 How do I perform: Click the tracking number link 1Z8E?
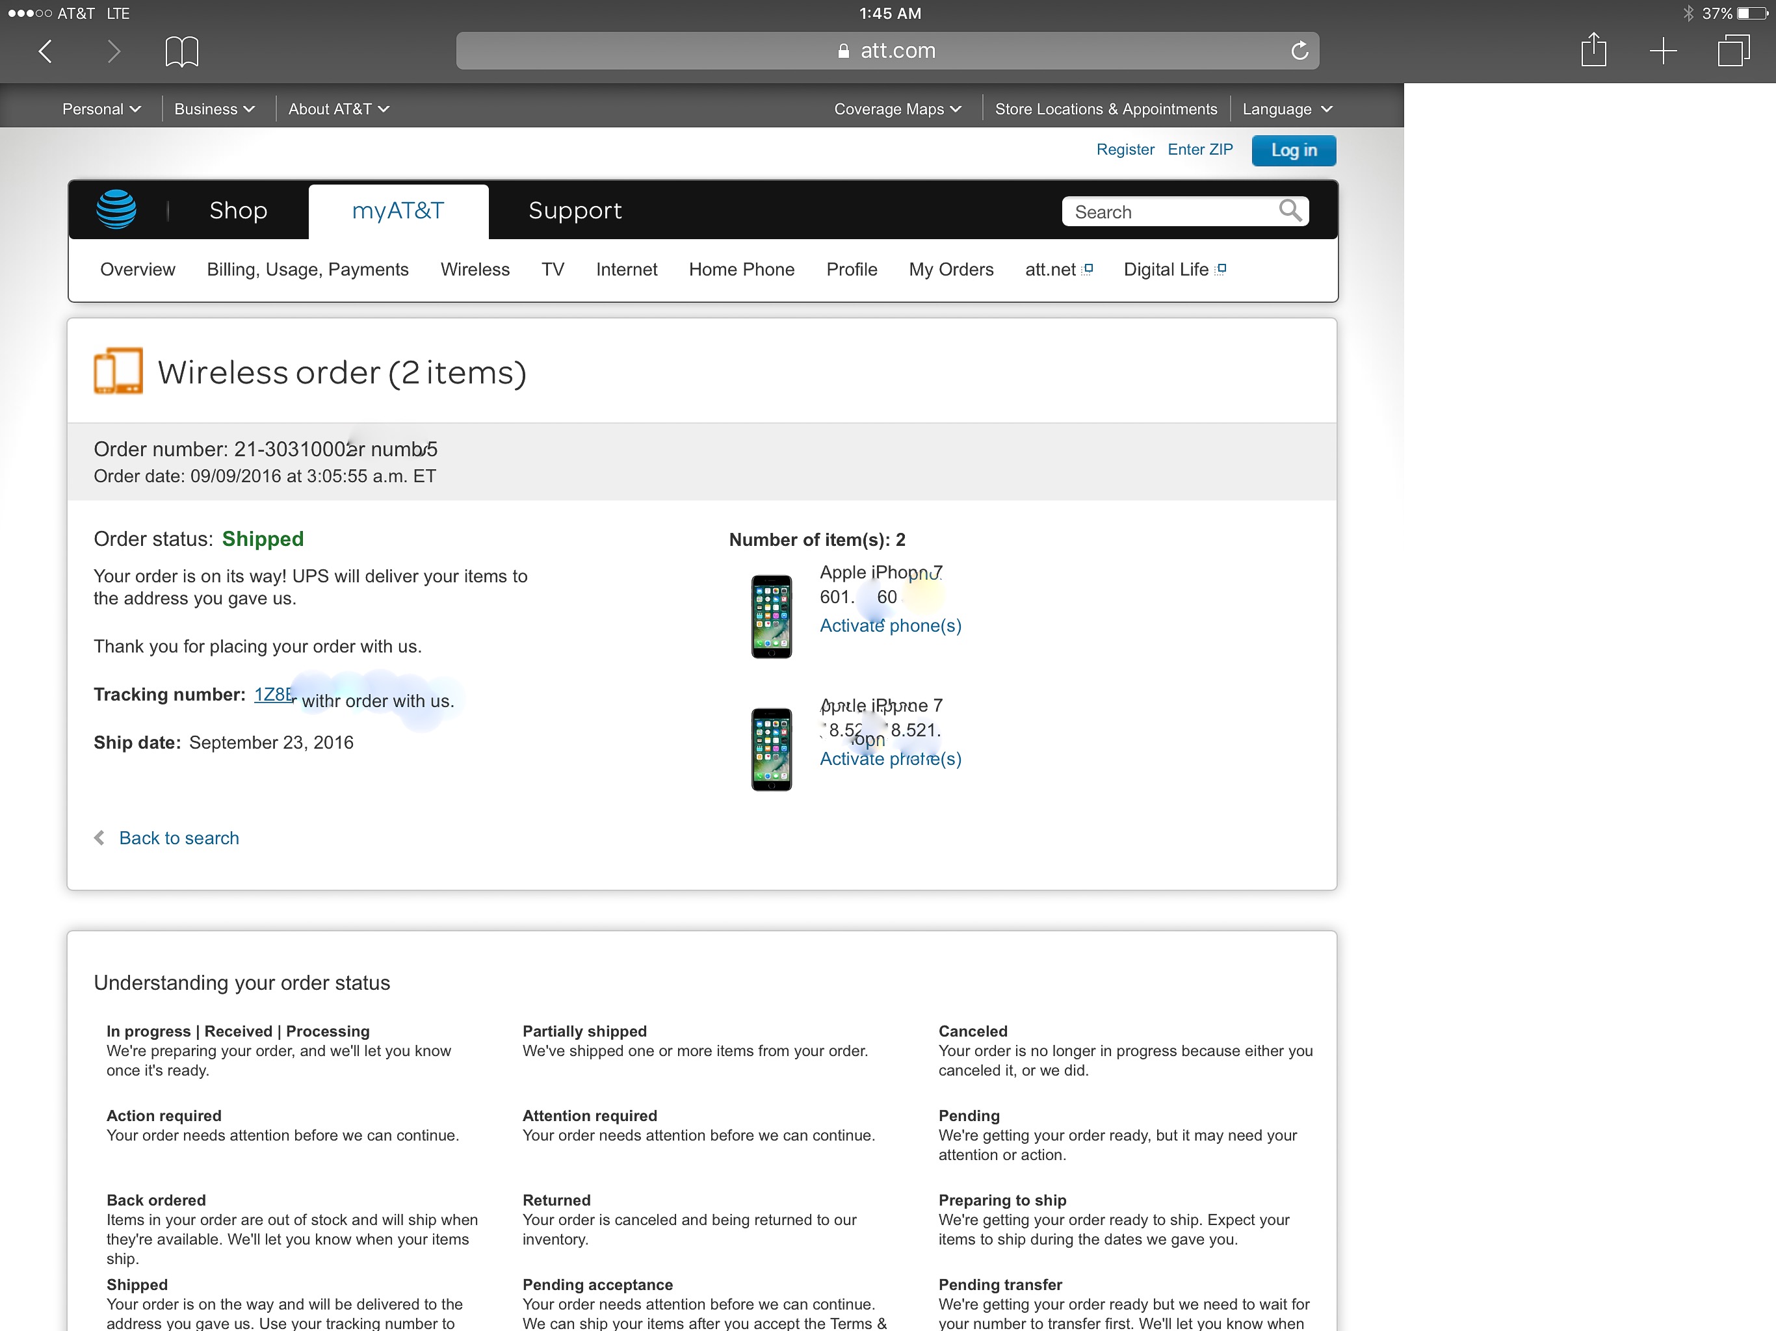pos(274,694)
